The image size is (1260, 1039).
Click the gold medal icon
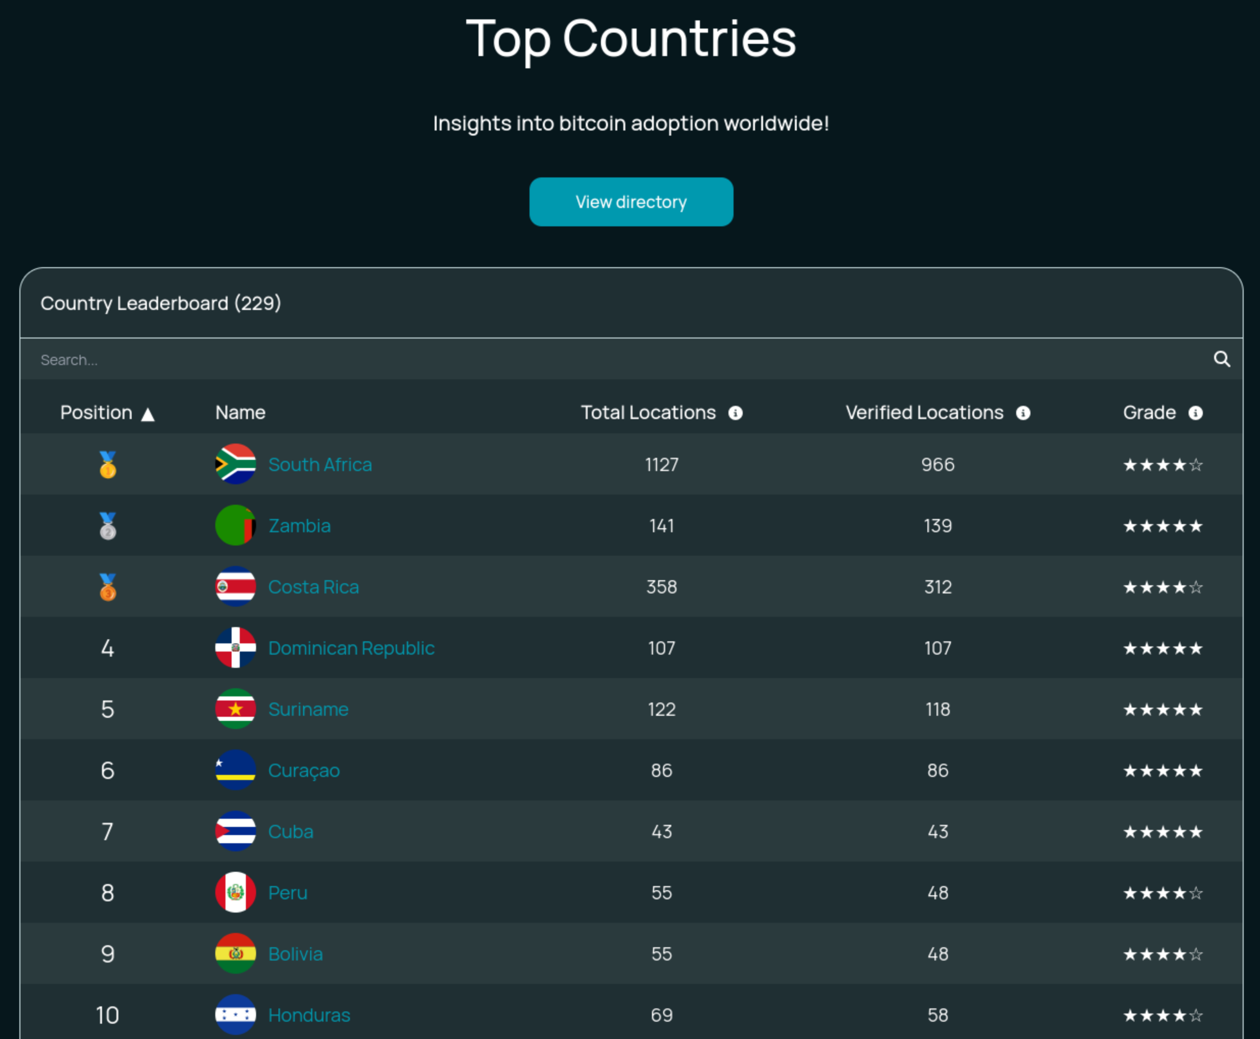(108, 464)
